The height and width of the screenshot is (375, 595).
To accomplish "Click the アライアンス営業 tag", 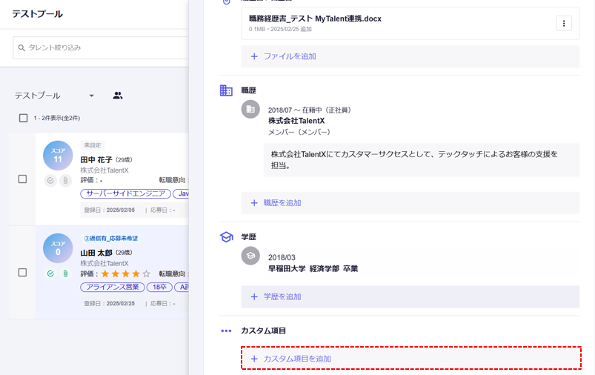I will coord(111,287).
